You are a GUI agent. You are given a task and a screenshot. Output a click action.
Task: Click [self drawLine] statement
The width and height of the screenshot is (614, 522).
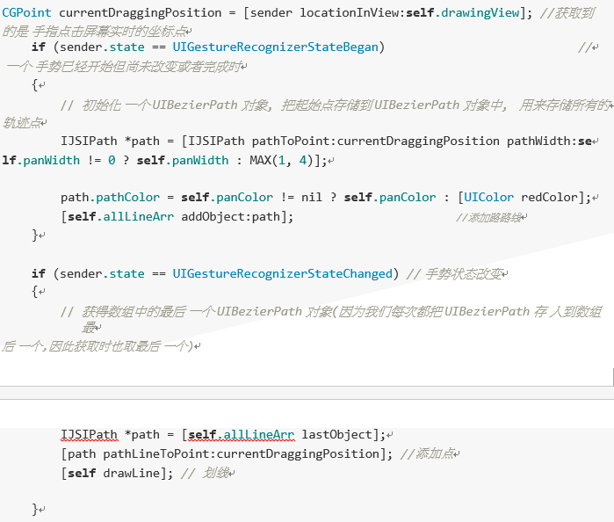coord(117,473)
